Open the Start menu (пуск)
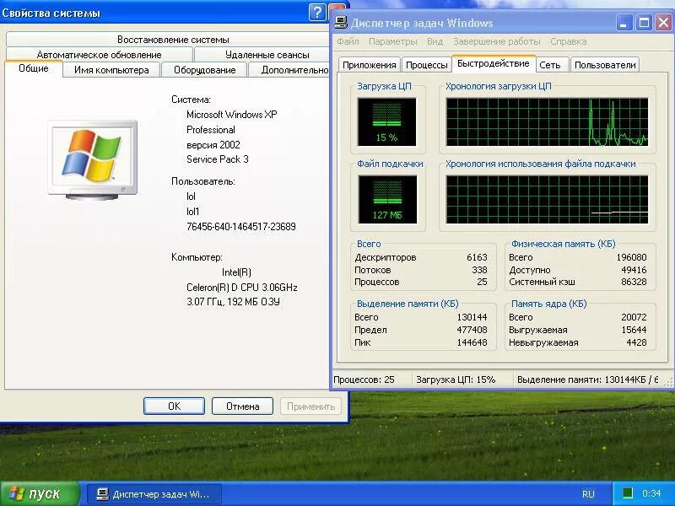 [x=40, y=493]
